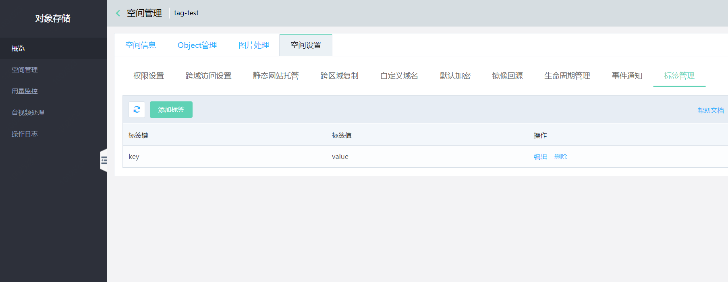Open the 镜像回源 sub-tab
Viewport: 728px width, 282px height.
click(508, 76)
